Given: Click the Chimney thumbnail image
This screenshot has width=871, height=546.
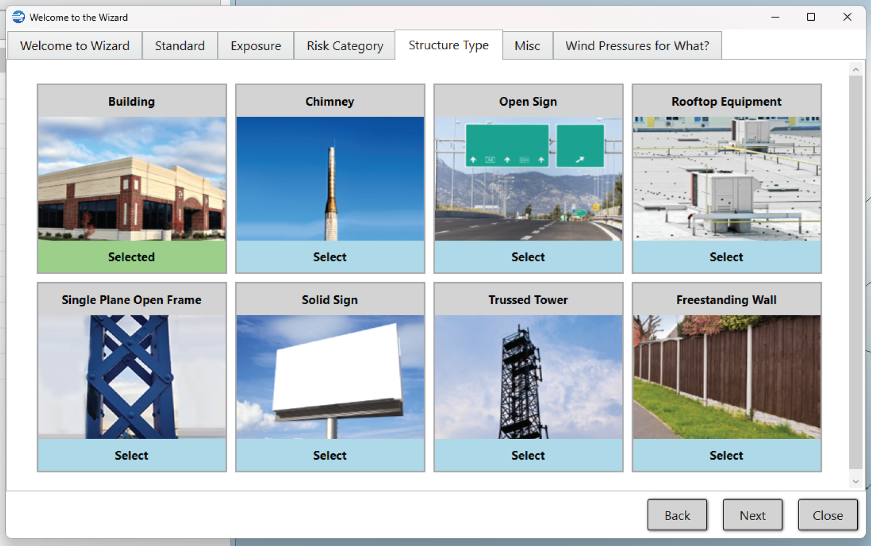Looking at the screenshot, I should (x=329, y=178).
